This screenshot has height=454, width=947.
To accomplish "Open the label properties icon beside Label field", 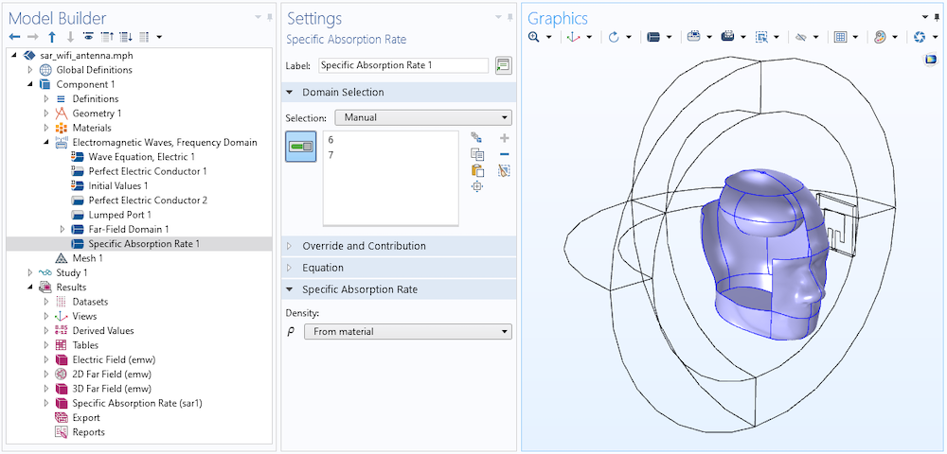I will [503, 65].
